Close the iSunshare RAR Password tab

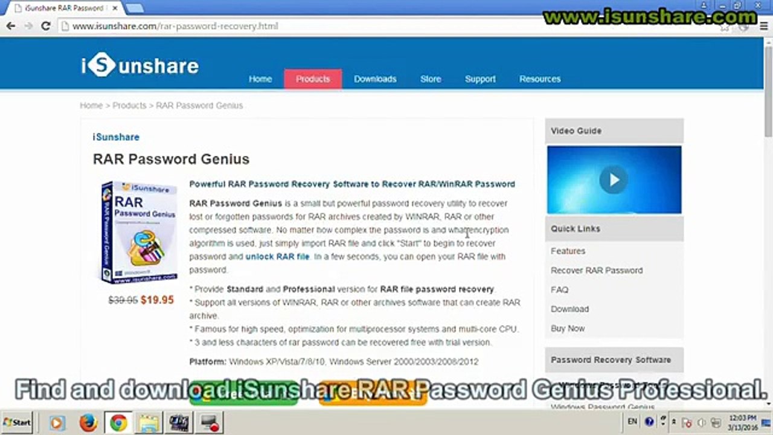pyautogui.click(x=115, y=8)
